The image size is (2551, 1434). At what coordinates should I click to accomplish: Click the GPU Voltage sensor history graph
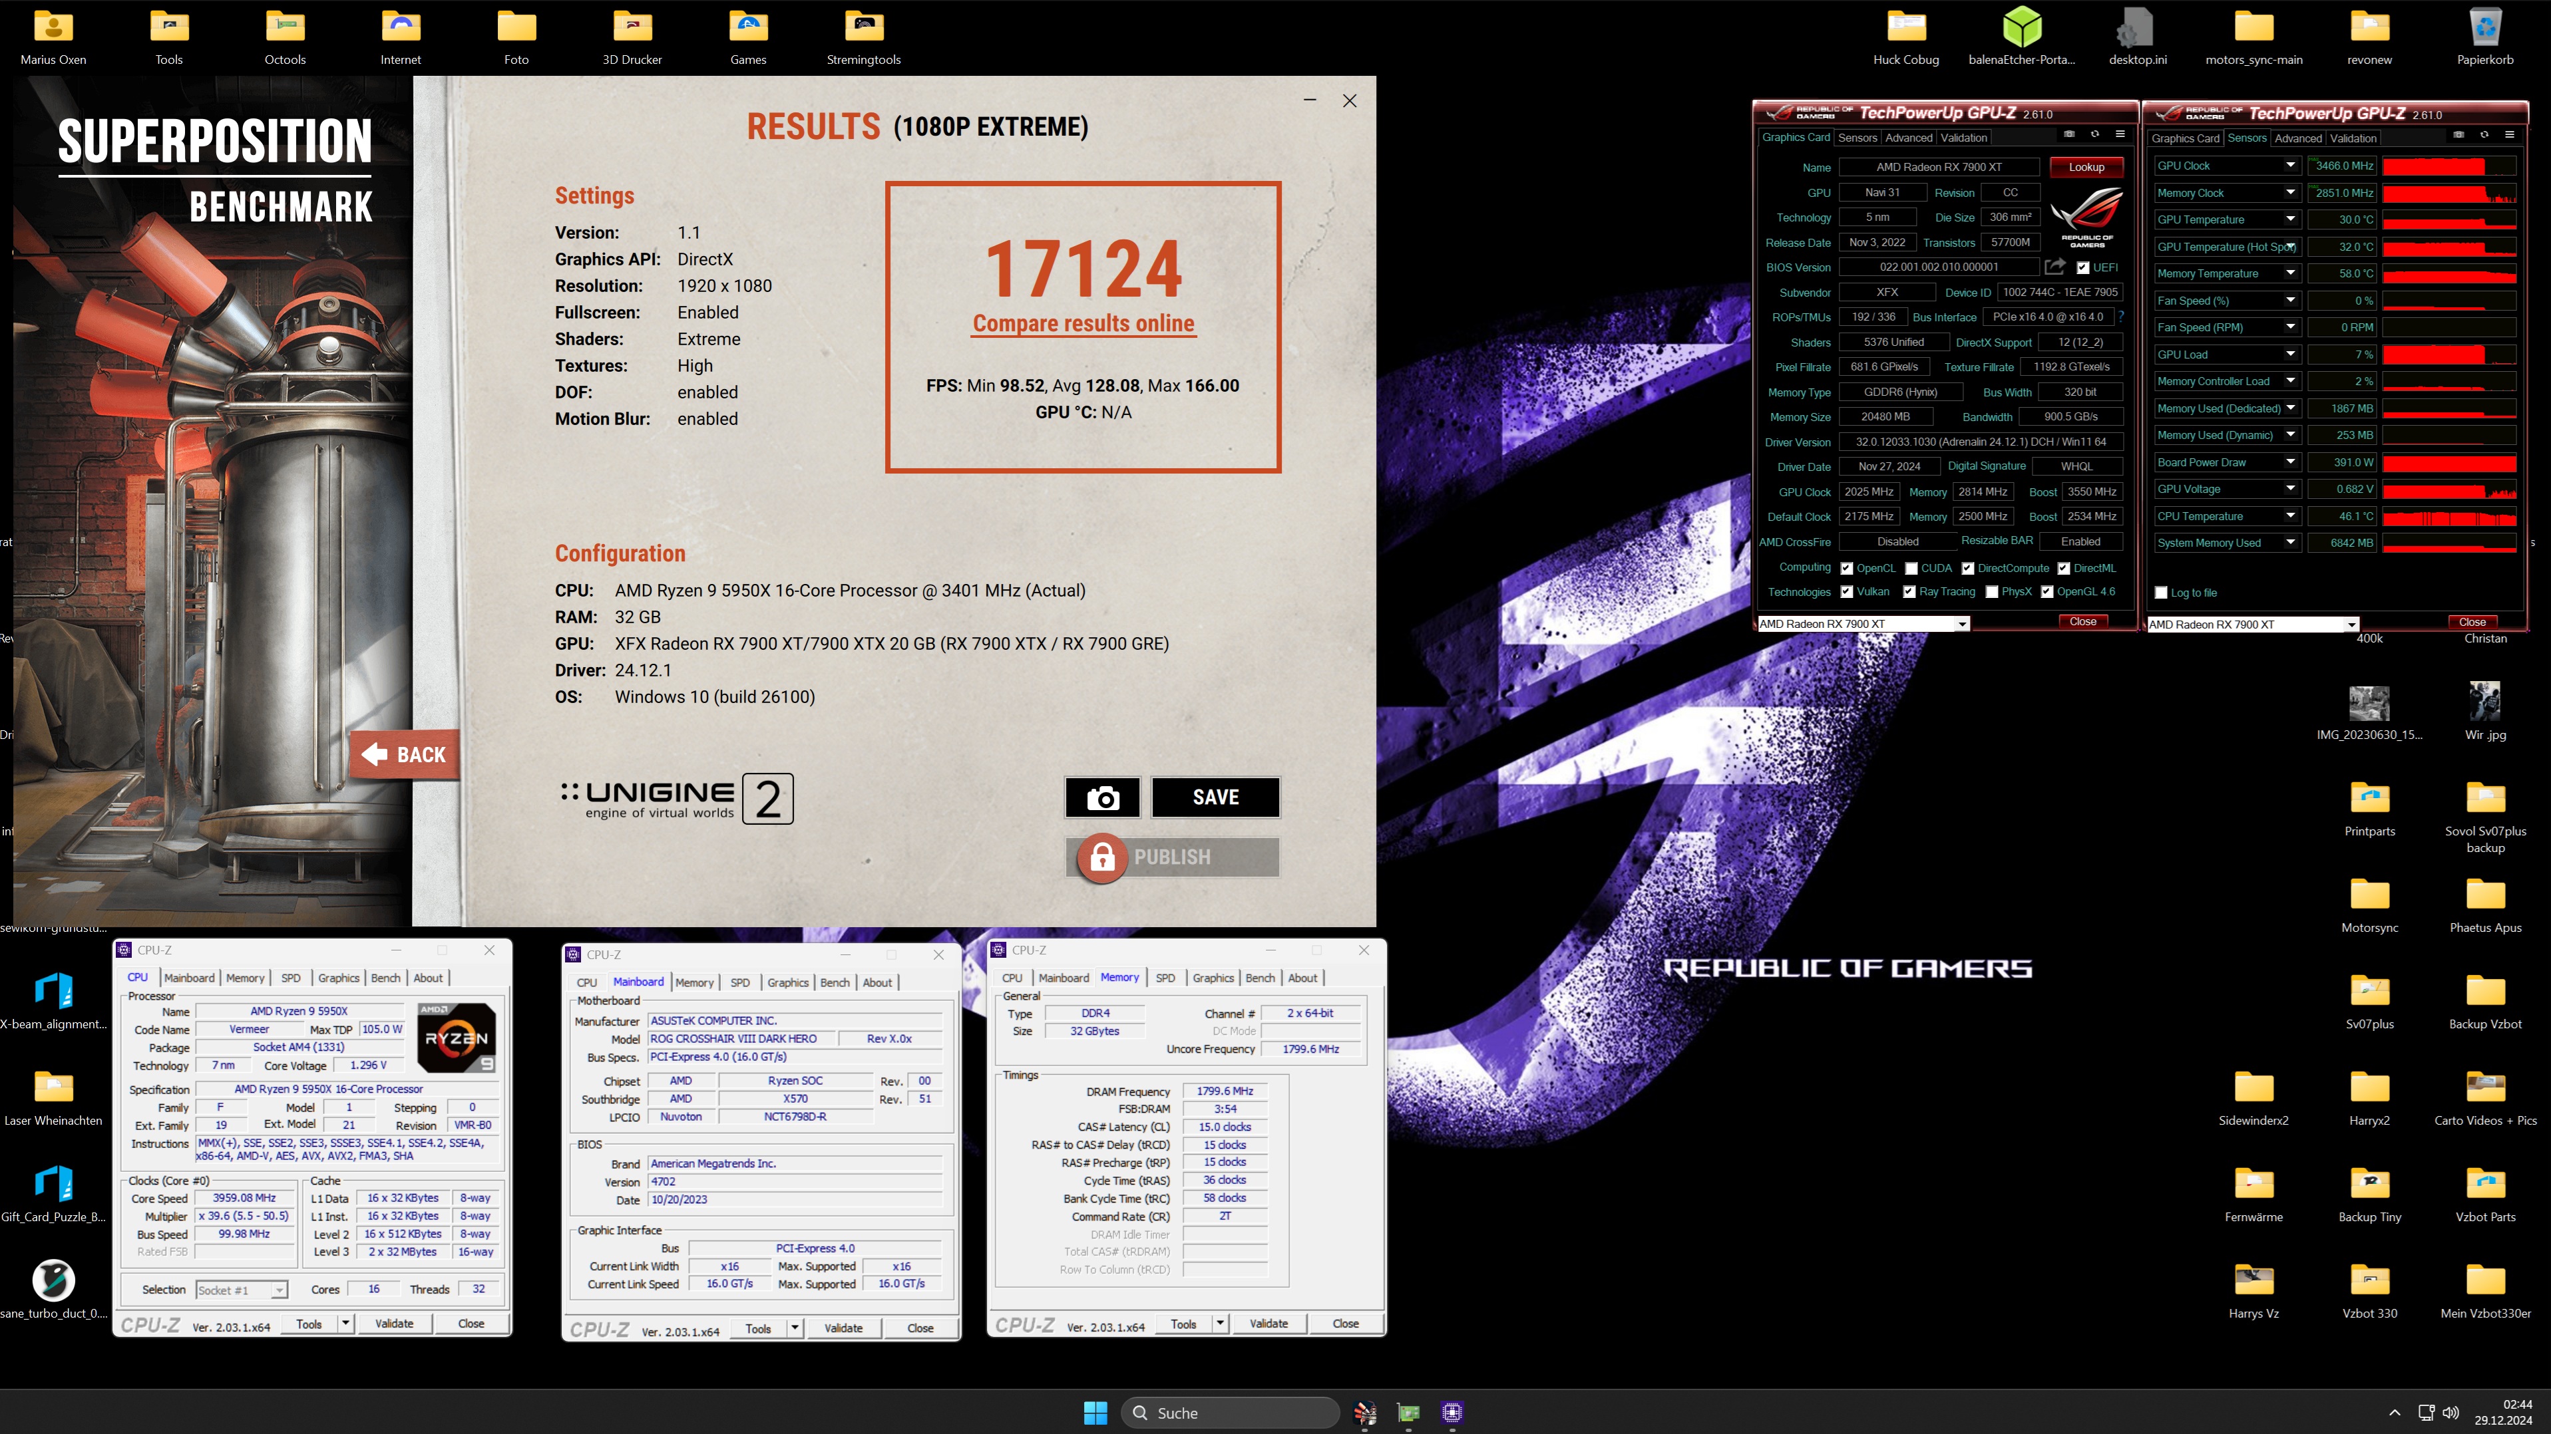coord(2449,489)
